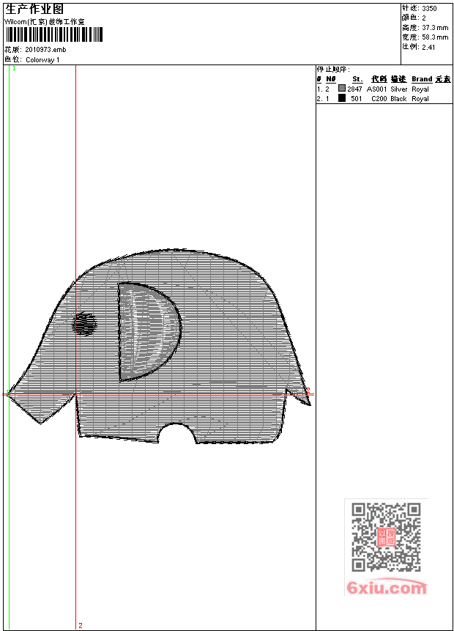Click the 代码 column header
This screenshot has height=631, width=454.
378,79
